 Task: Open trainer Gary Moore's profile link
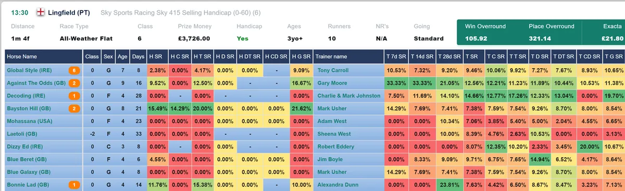click(334, 83)
